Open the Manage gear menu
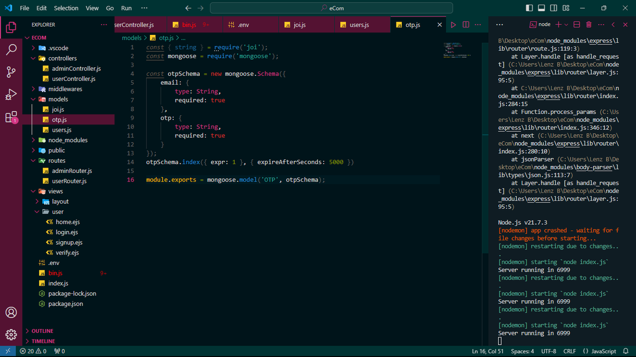The height and width of the screenshot is (357, 636). 11,334
